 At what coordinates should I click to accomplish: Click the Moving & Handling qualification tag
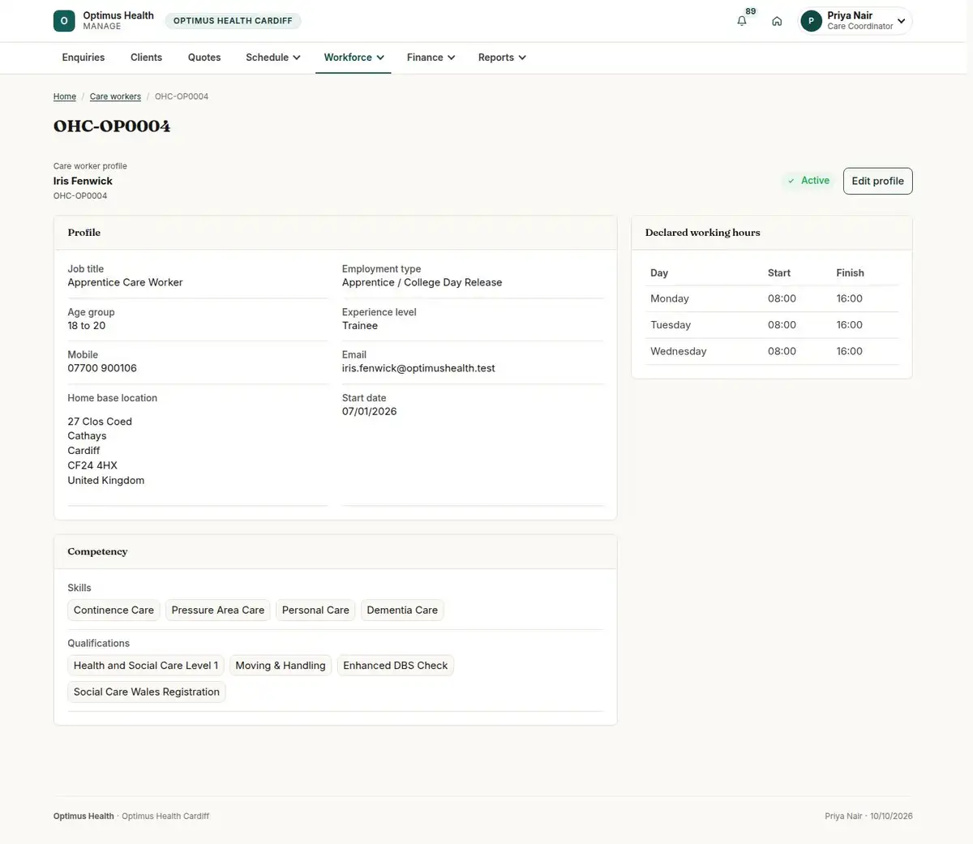[x=281, y=666]
